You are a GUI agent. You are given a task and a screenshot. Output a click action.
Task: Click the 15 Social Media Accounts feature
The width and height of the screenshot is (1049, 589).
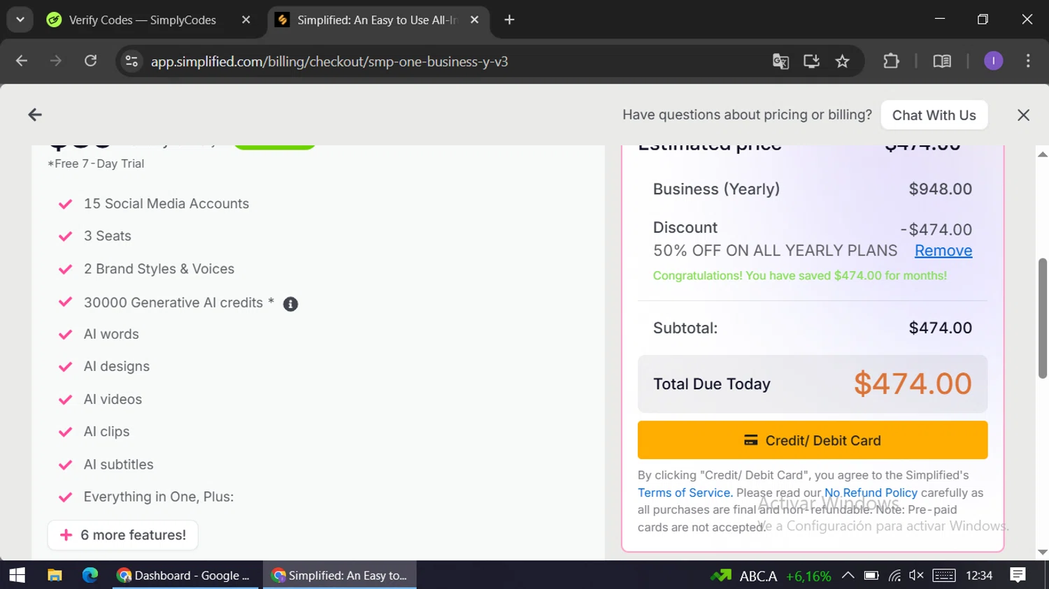pyautogui.click(x=166, y=204)
